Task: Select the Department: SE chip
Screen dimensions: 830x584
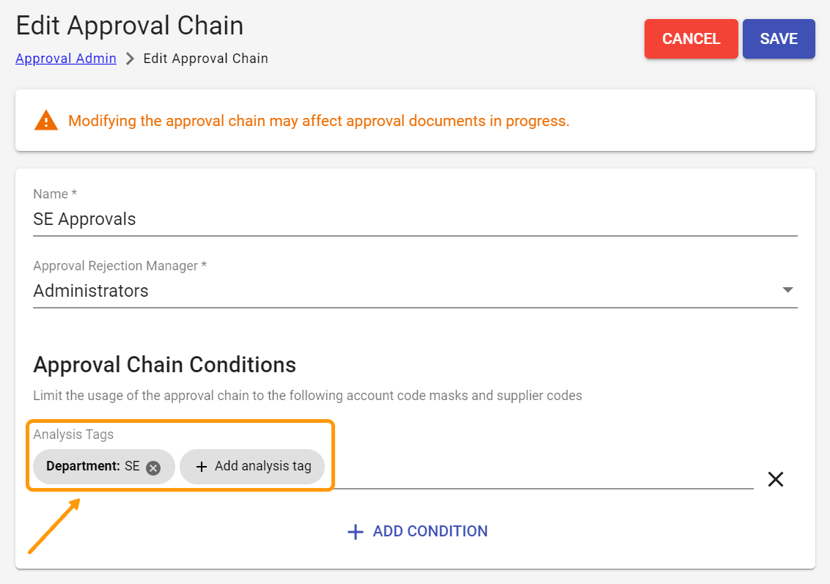Action: [x=95, y=467]
